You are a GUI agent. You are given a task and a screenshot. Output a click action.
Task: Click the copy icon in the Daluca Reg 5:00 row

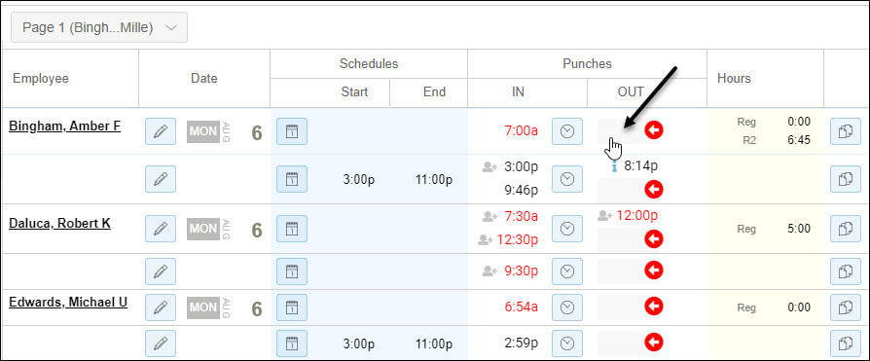(x=846, y=229)
